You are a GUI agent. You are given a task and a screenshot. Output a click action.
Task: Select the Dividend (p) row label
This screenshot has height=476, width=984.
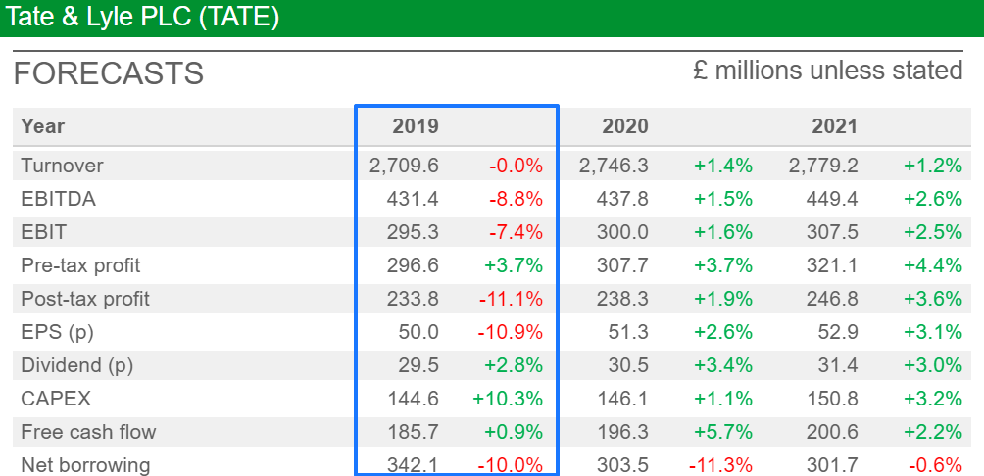pos(77,365)
